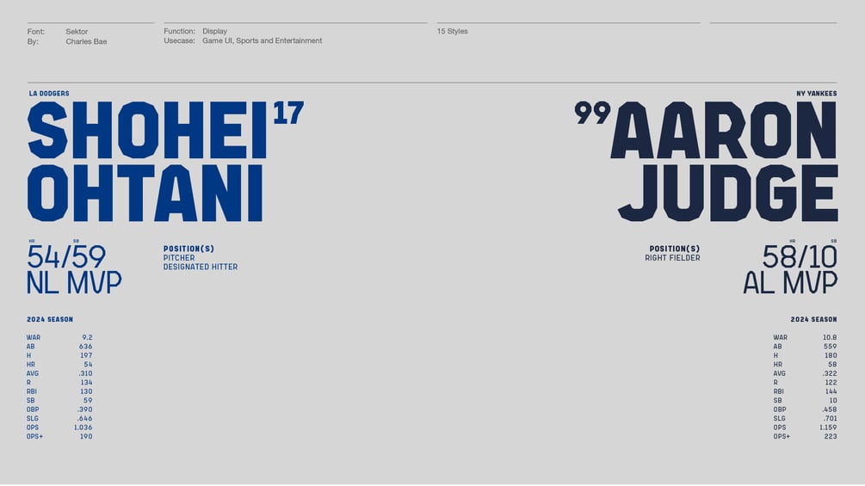Click the 'Function:' field label
This screenshot has height=486, width=865.
click(179, 31)
